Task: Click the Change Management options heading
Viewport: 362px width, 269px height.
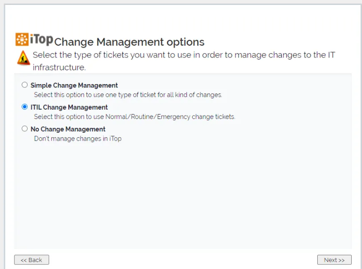Action: click(x=129, y=42)
